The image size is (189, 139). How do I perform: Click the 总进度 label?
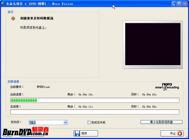(15, 106)
